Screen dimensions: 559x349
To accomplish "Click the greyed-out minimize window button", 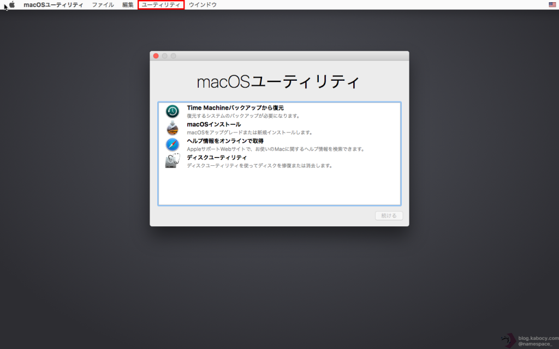I will click(164, 56).
